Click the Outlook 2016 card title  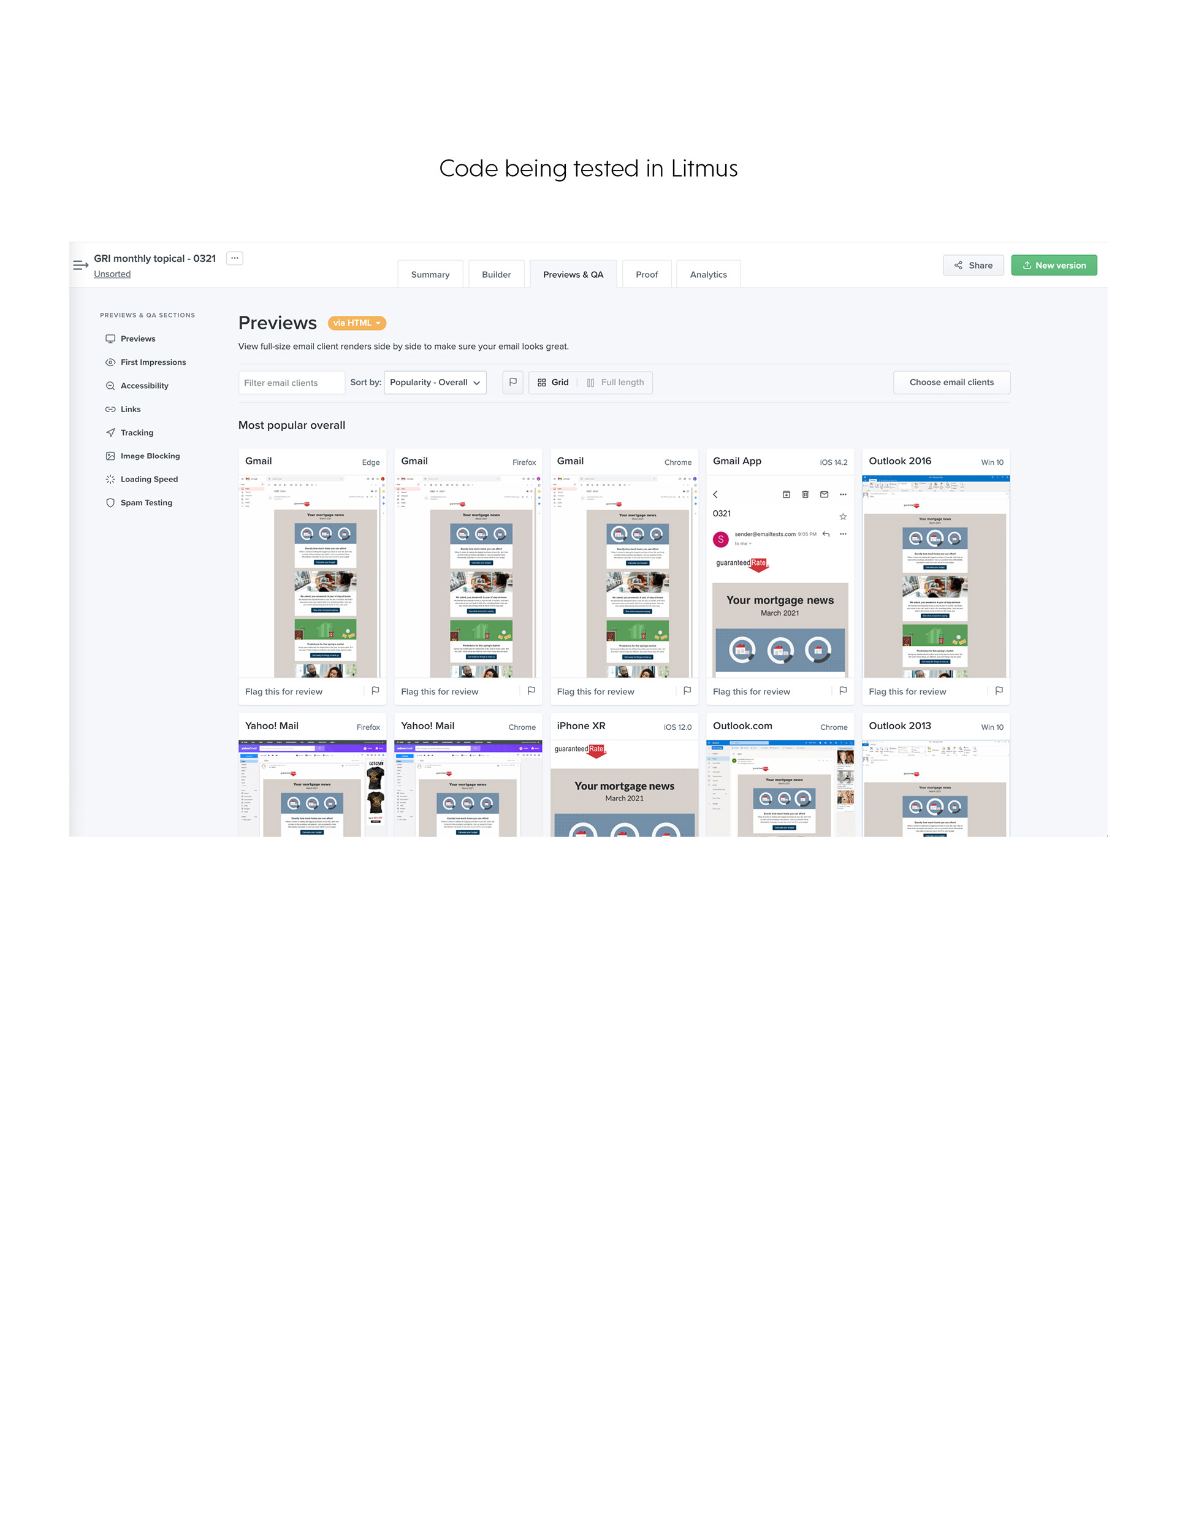click(900, 461)
